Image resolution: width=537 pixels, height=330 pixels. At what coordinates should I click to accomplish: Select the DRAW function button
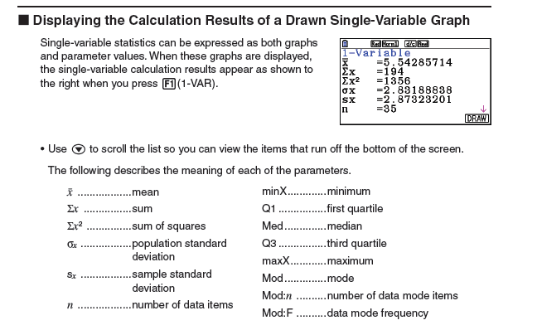tap(477, 119)
